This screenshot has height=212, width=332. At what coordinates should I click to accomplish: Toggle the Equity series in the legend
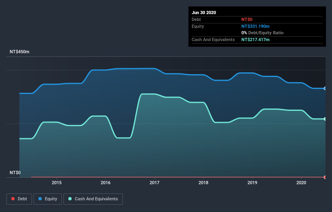point(48,199)
